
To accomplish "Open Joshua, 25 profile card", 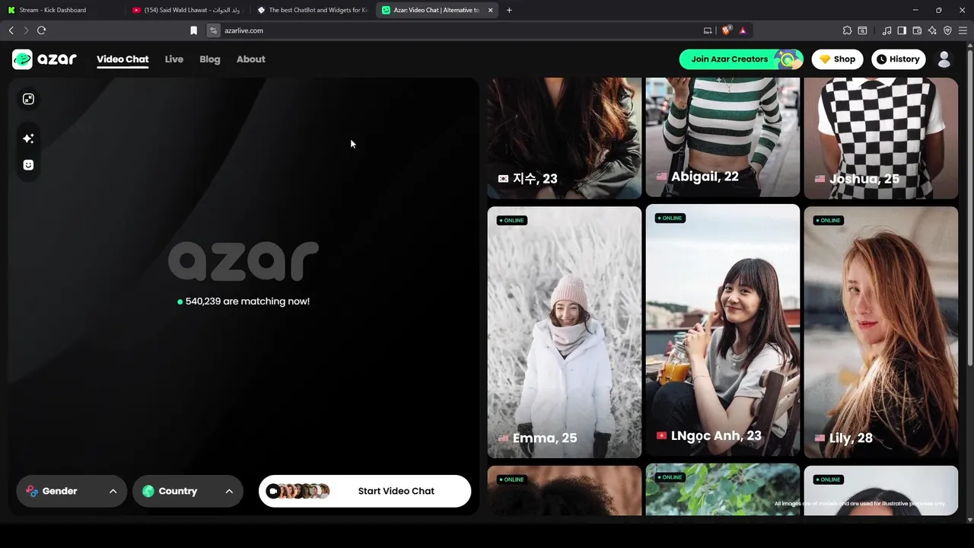I will pyautogui.click(x=881, y=138).
